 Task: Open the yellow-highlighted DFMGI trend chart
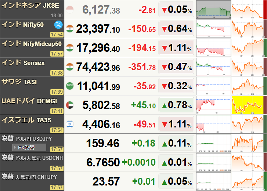click(x=248, y=105)
